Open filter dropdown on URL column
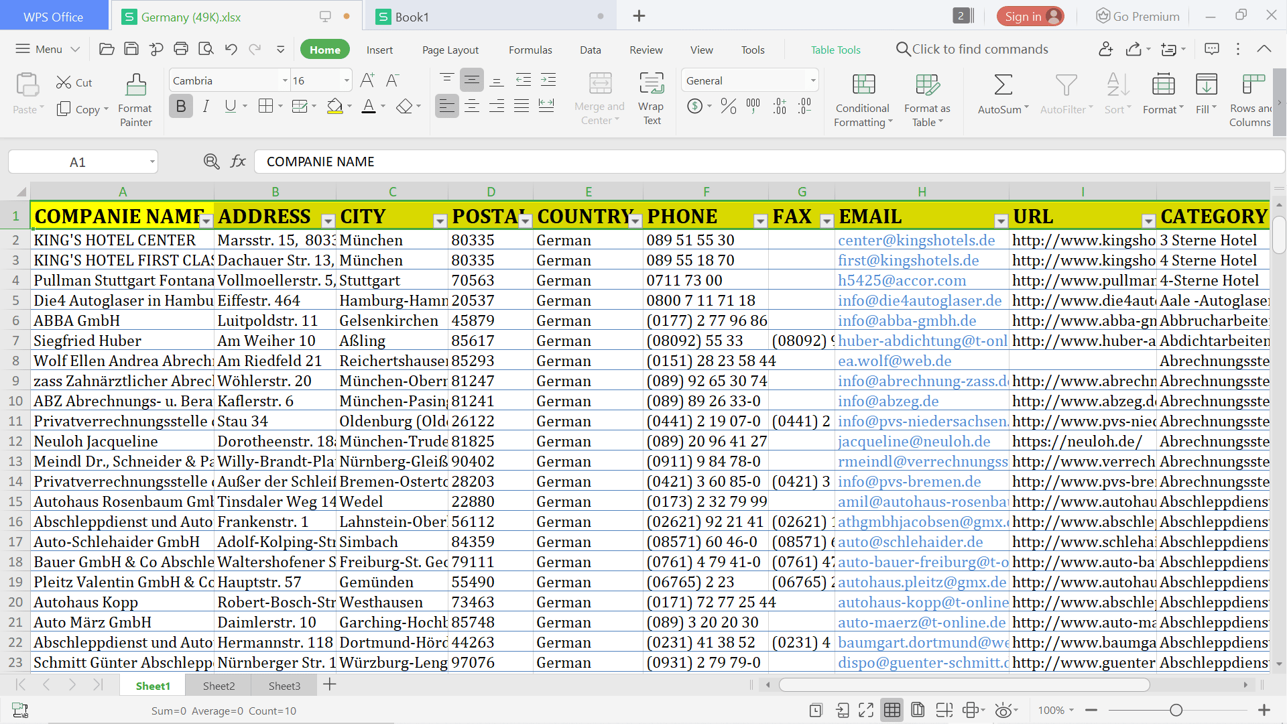The height and width of the screenshot is (724, 1287). click(x=1148, y=221)
